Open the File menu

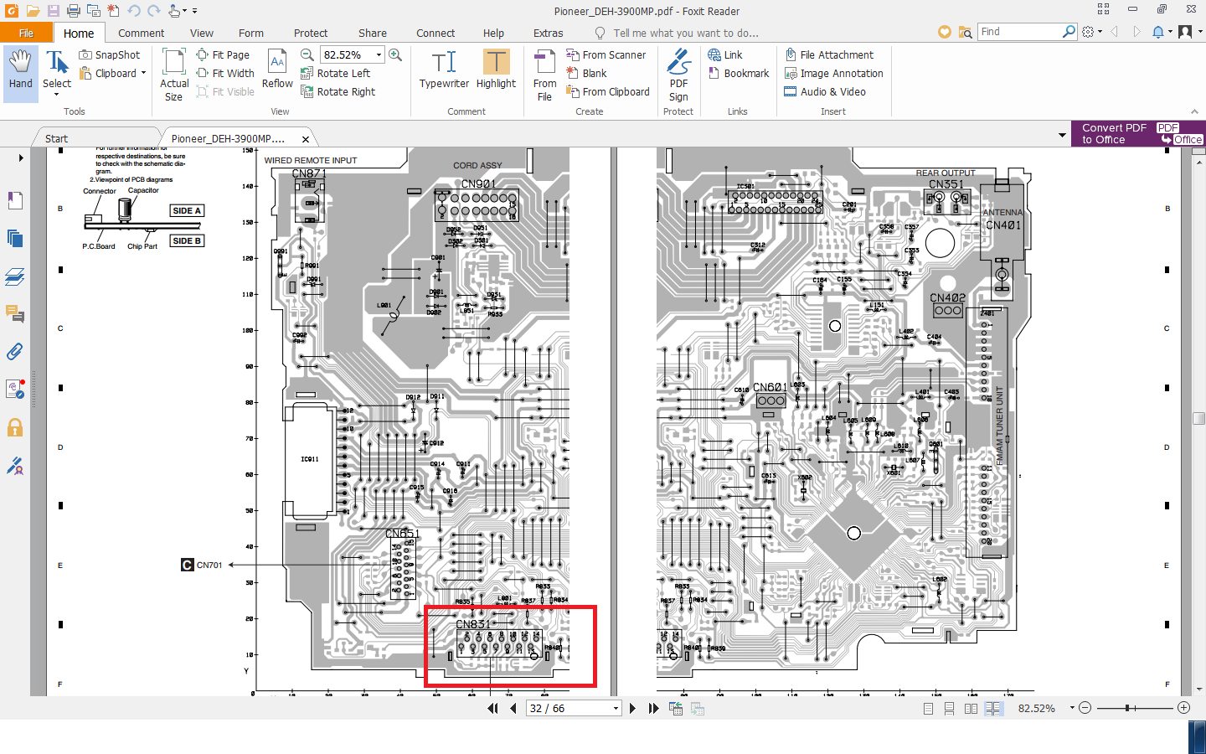(26, 33)
